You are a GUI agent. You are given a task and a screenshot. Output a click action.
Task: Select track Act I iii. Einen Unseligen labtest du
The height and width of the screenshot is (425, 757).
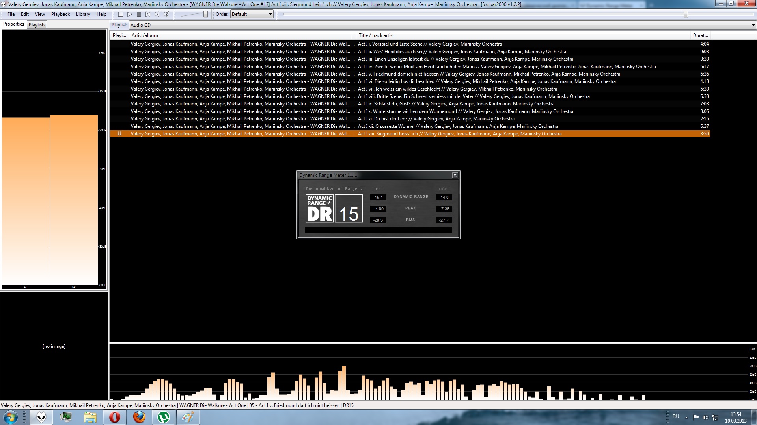click(x=410, y=59)
